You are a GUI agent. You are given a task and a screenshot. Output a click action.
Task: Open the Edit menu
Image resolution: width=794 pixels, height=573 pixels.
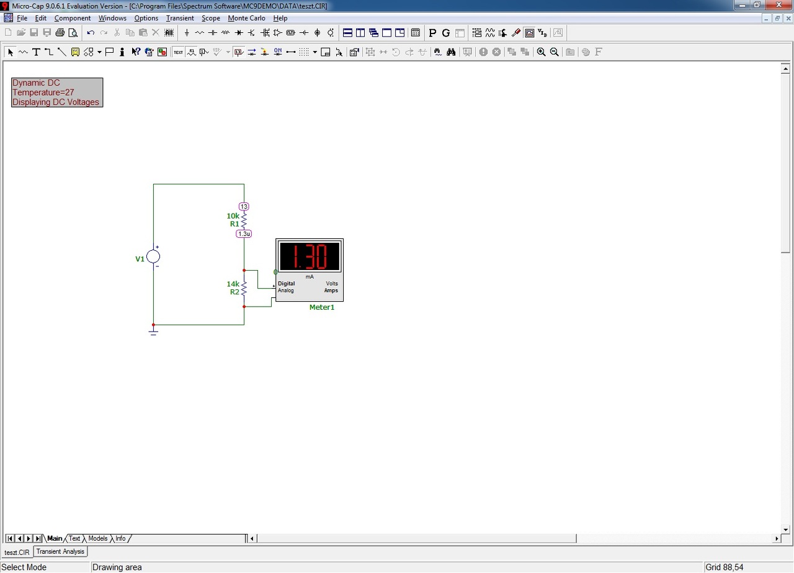[41, 18]
